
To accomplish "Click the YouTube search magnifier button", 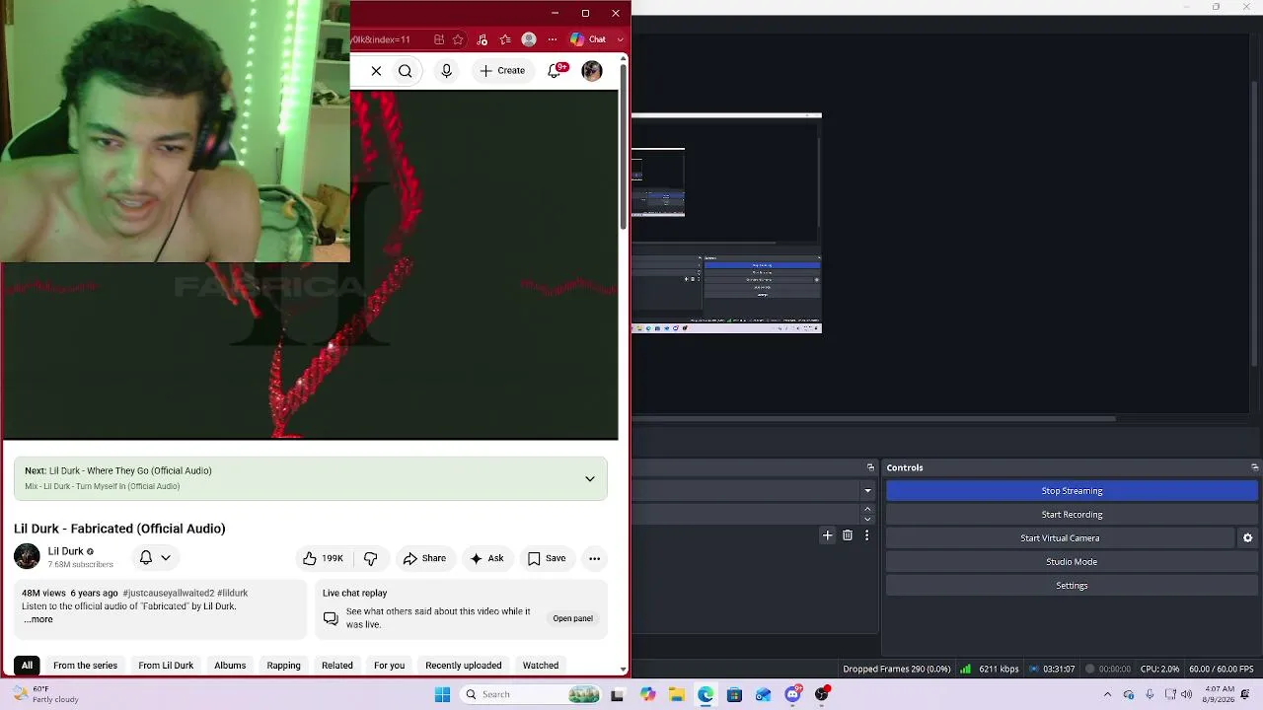I will pyautogui.click(x=405, y=71).
